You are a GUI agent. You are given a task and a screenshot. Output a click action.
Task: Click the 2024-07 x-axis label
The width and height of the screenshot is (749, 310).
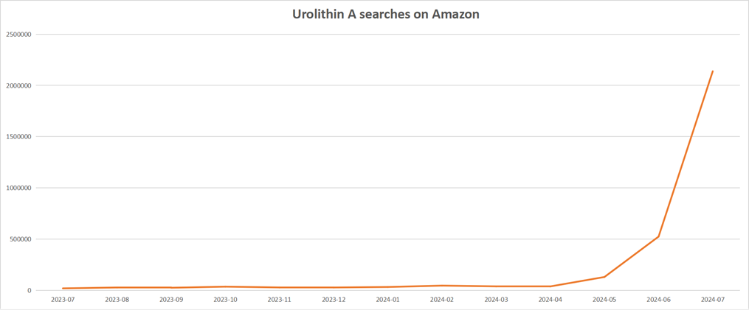point(713,300)
